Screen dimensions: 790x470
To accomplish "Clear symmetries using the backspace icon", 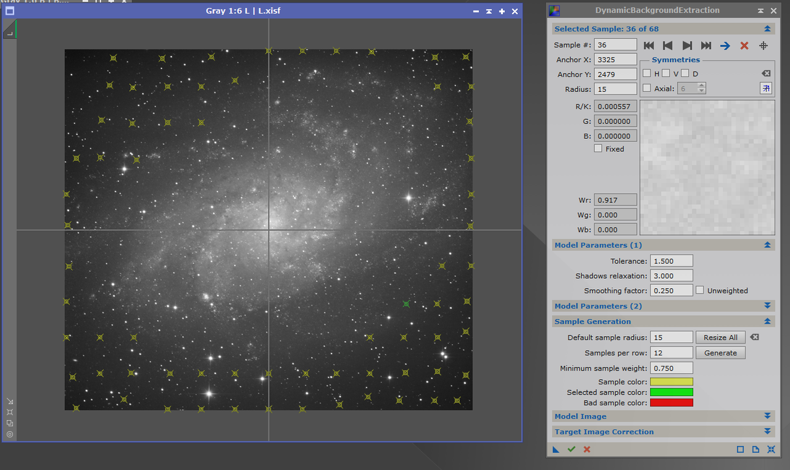I will tap(765, 73).
